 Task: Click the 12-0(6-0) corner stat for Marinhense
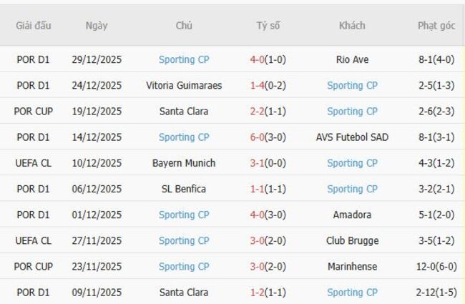pos(436,266)
